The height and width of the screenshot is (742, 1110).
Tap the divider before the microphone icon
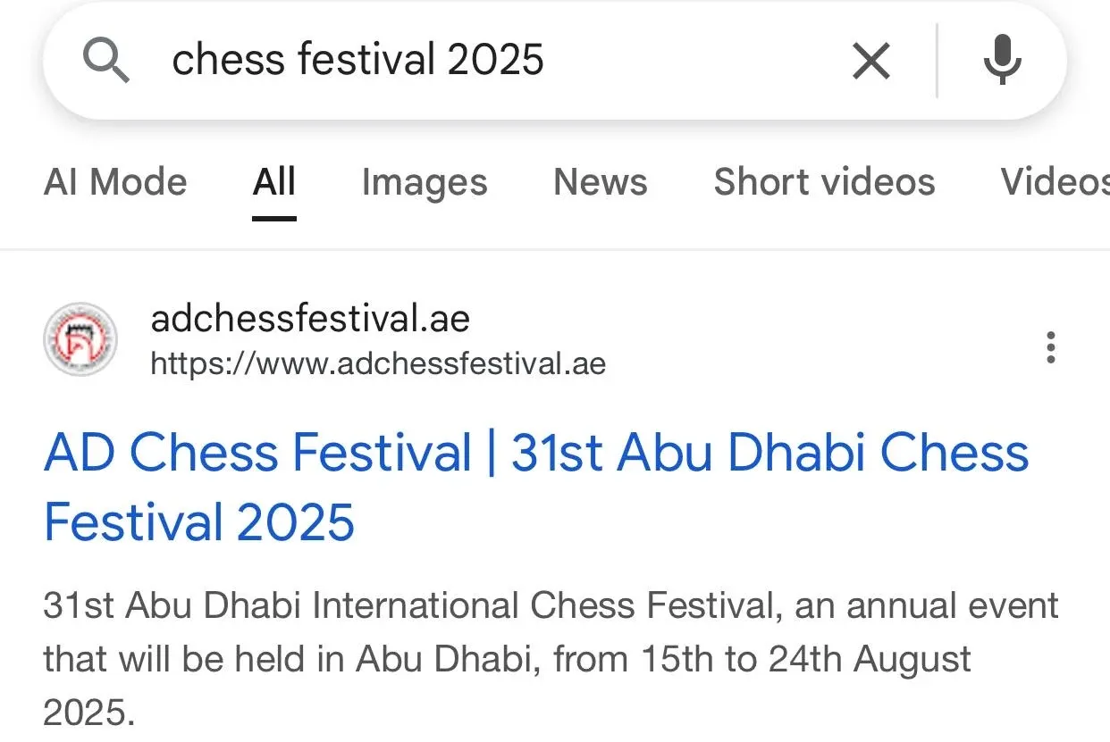(937, 60)
